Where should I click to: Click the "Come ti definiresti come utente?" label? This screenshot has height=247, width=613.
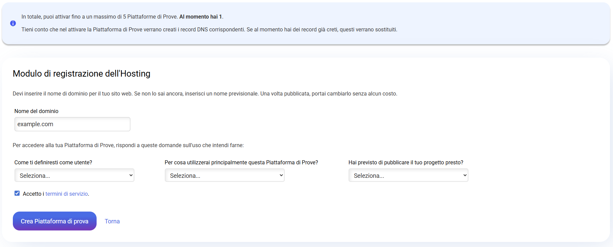coord(53,162)
